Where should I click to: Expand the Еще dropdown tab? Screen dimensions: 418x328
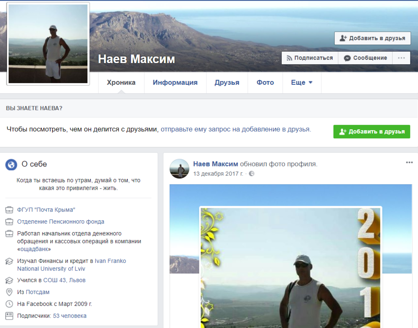(302, 83)
